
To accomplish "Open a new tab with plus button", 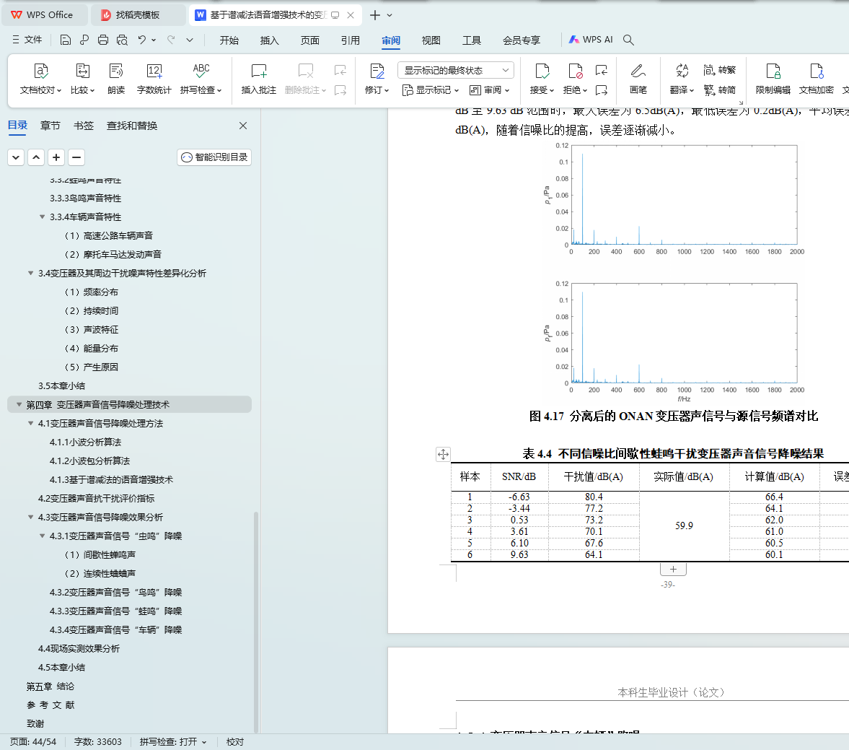I will (374, 15).
